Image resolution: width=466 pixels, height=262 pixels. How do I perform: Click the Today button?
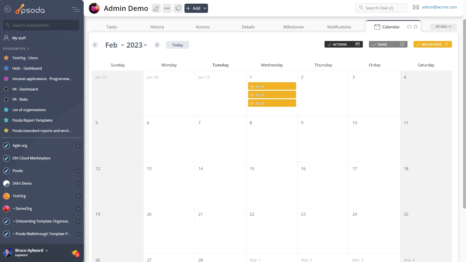(x=177, y=45)
